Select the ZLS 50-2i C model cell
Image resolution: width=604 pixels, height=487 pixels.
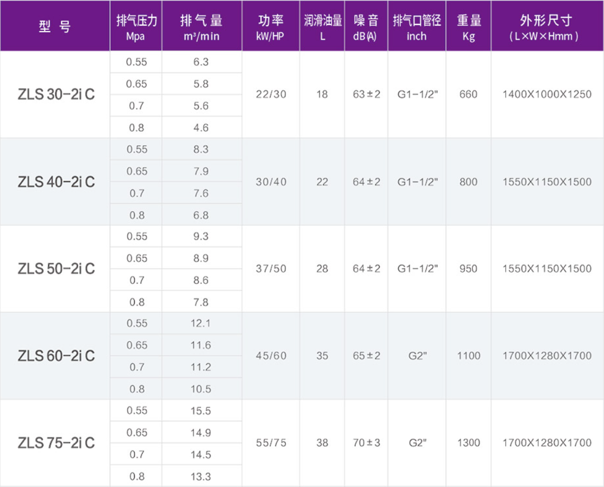tap(56, 269)
